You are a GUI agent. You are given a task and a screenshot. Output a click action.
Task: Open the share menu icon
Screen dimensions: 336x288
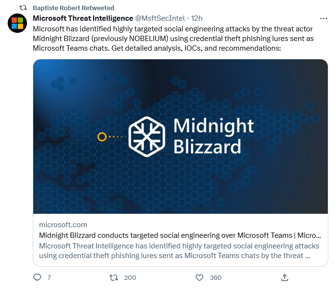pyautogui.click(x=284, y=277)
